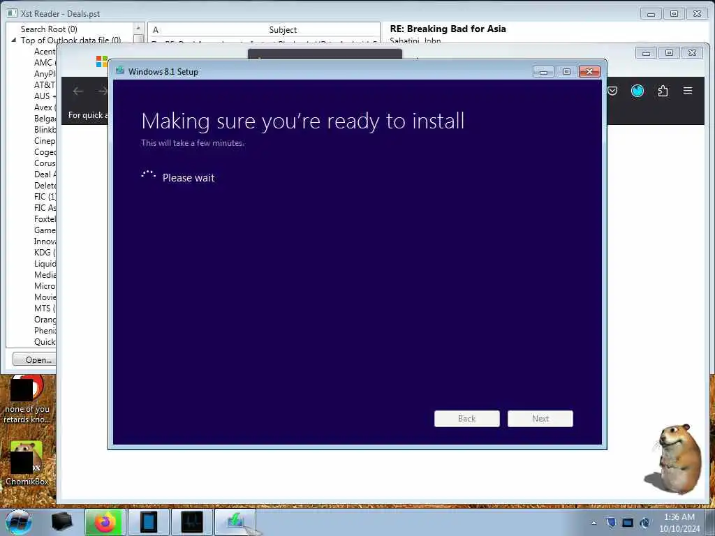The image size is (715, 536).
Task: Close the Windows 8.1 Setup window
Action: 589,72
